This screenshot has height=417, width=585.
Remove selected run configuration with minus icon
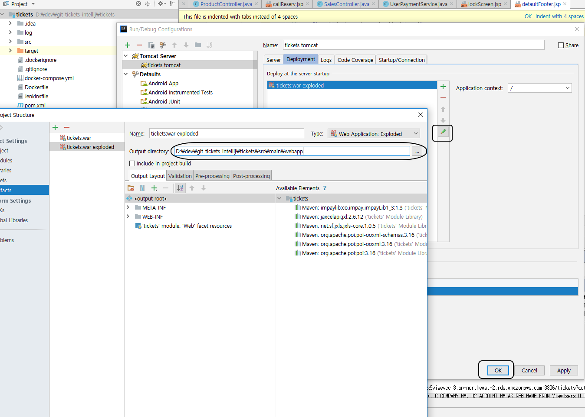click(139, 45)
